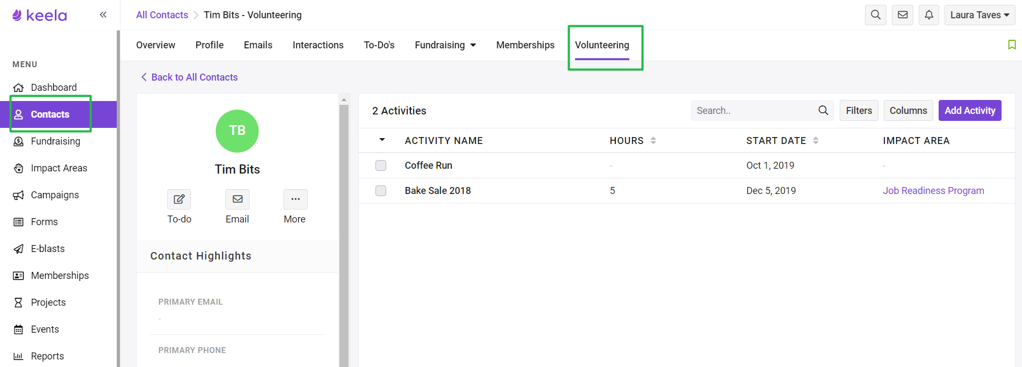
Task: Click the Events calendar icon
Action: click(x=18, y=329)
